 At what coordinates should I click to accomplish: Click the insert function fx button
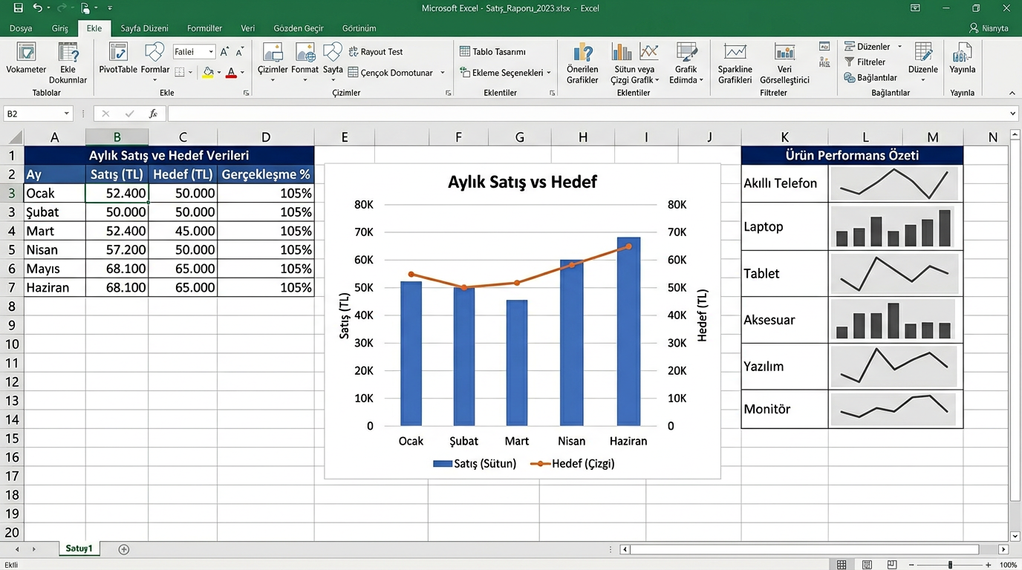153,114
